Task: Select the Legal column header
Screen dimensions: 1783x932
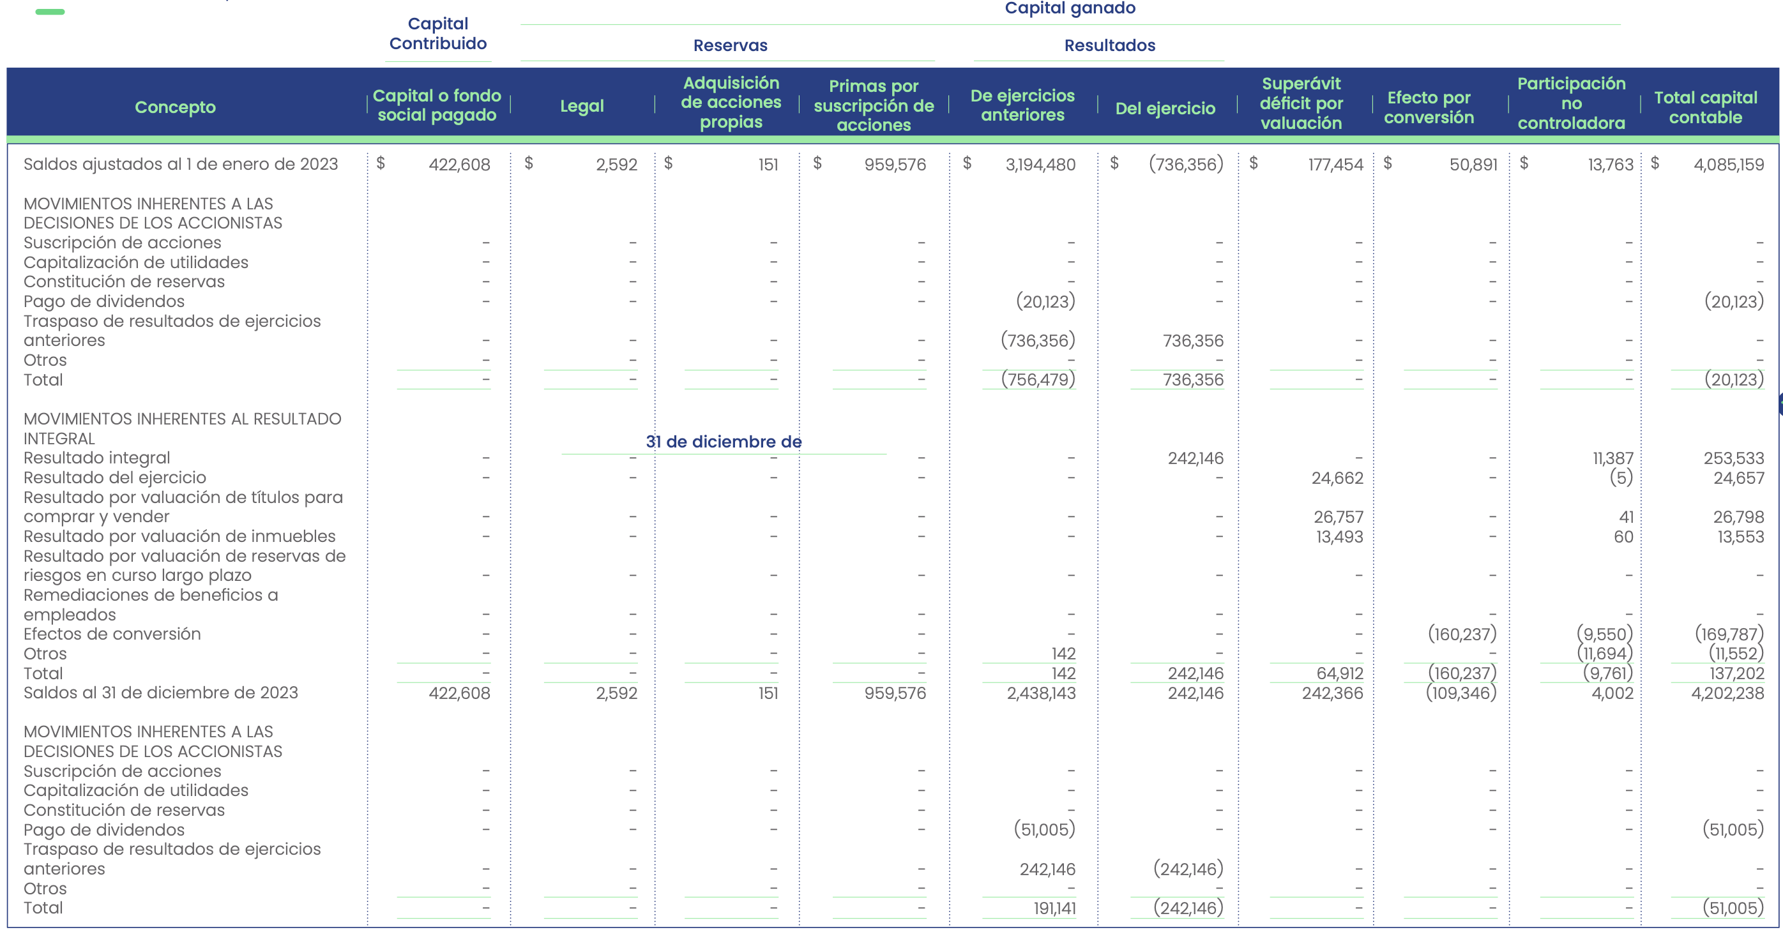Action: tap(581, 106)
